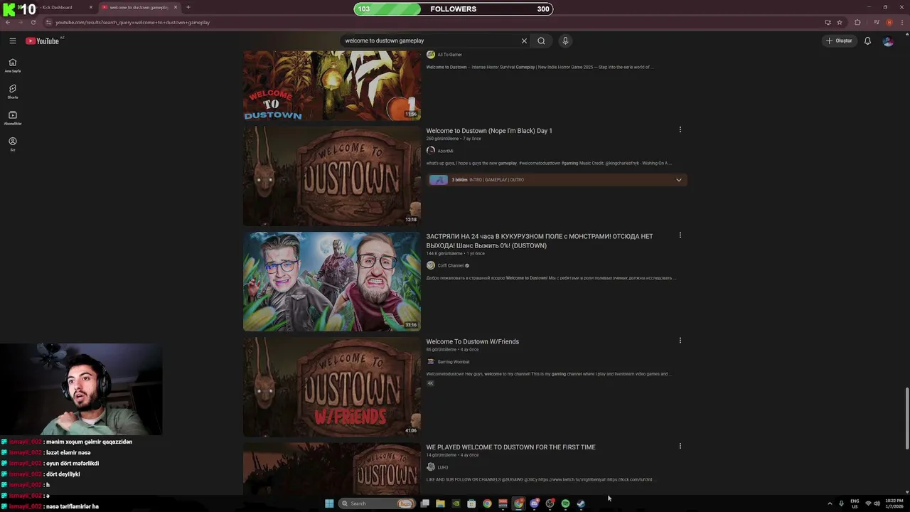Viewport: 910px width, 512px height.
Task: Open Steam from the taskbar
Action: (x=581, y=503)
